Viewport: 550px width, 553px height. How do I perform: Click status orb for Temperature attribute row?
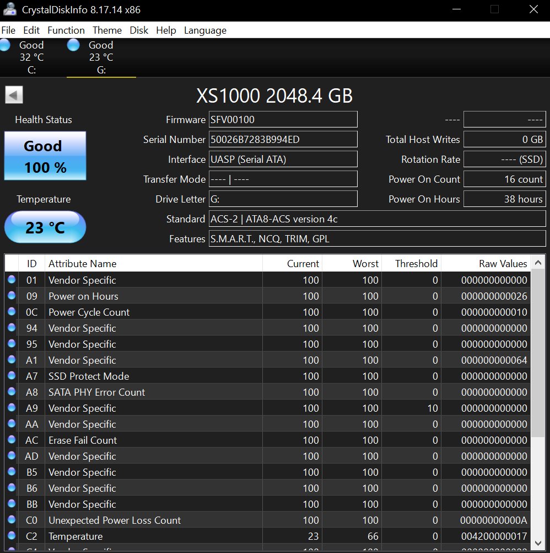[x=12, y=536]
